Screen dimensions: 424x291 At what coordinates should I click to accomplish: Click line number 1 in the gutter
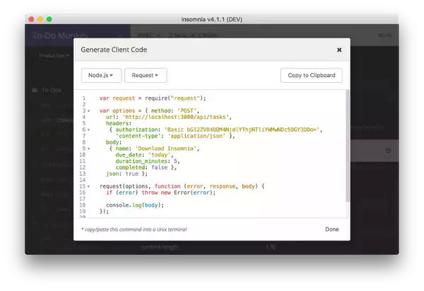[84, 98]
